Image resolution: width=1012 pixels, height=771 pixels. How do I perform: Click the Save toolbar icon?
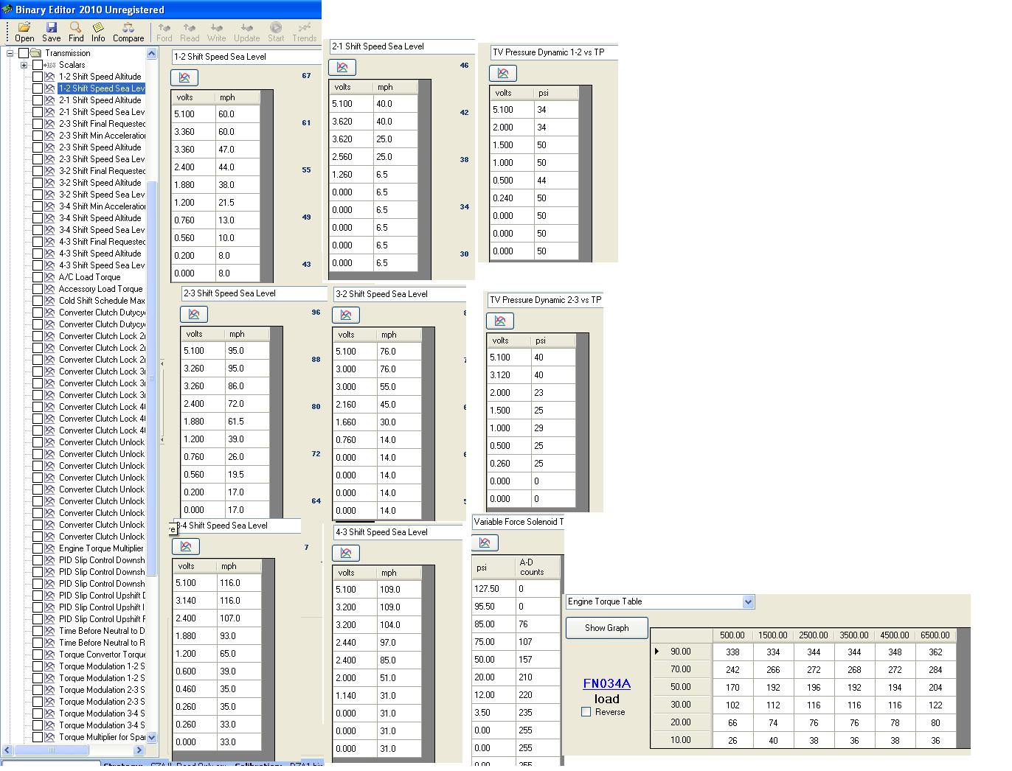[x=52, y=32]
